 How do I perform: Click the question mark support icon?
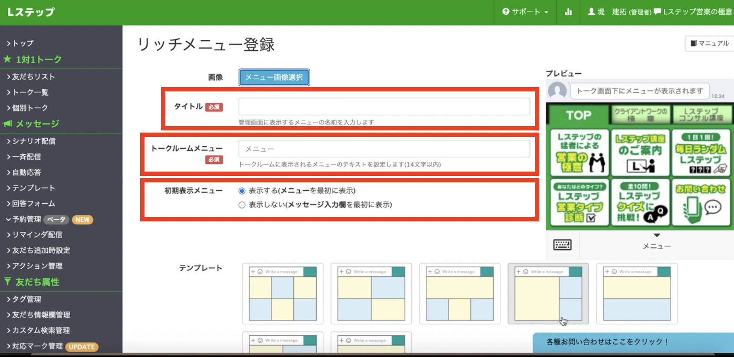(506, 12)
